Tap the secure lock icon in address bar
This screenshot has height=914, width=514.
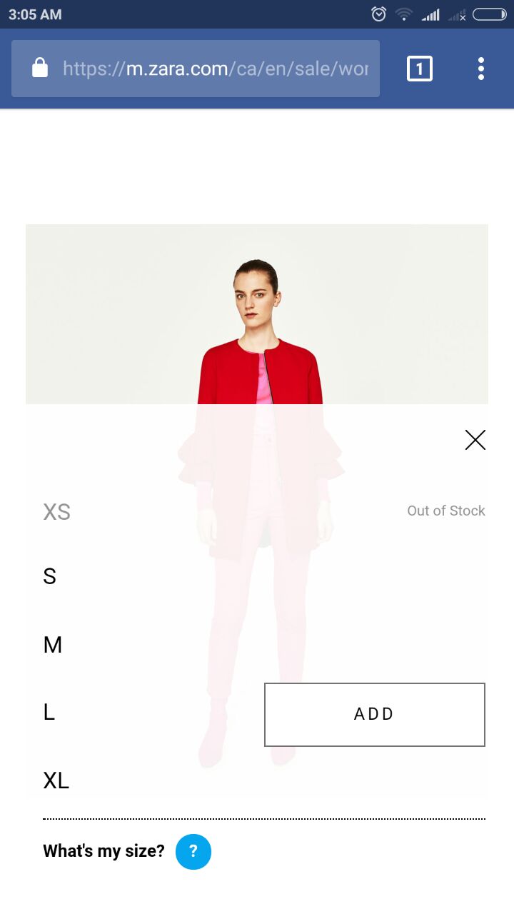(40, 69)
